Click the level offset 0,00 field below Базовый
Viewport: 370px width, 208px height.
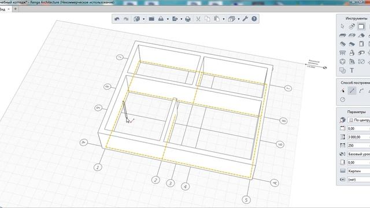click(x=358, y=162)
